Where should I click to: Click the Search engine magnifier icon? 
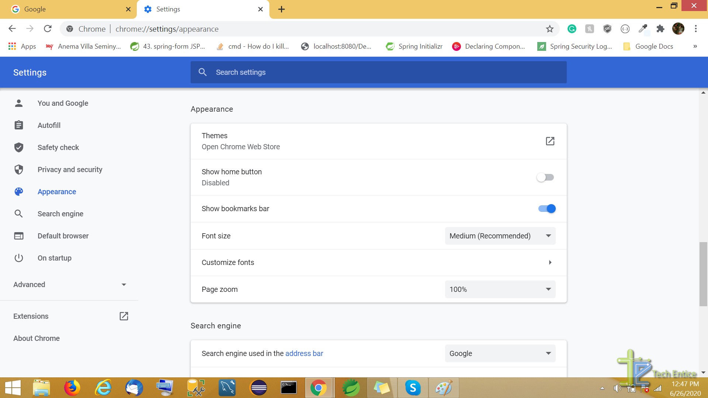click(x=18, y=213)
